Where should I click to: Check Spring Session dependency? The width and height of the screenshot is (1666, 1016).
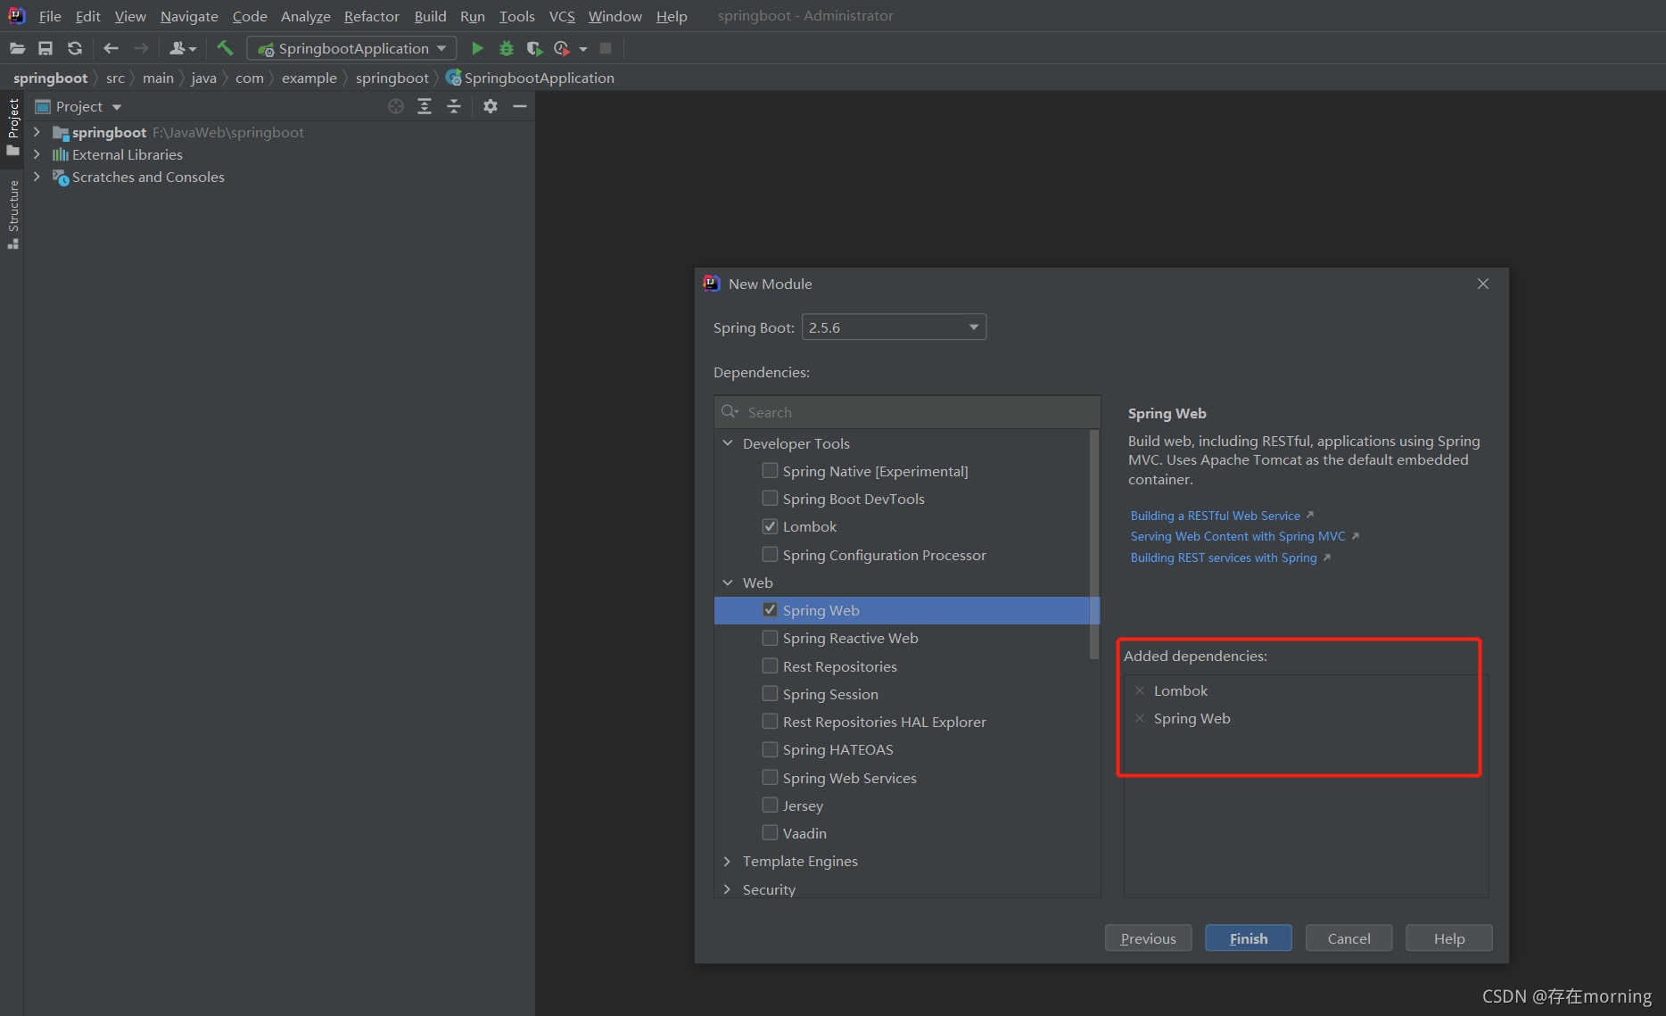[770, 693]
